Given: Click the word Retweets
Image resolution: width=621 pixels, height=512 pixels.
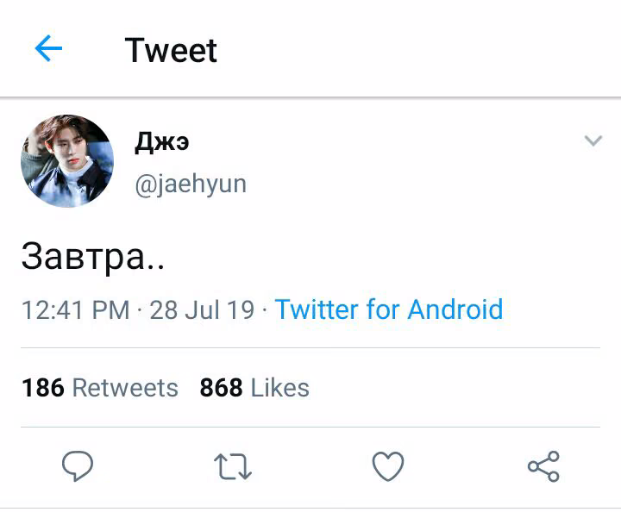Looking at the screenshot, I should (x=125, y=387).
